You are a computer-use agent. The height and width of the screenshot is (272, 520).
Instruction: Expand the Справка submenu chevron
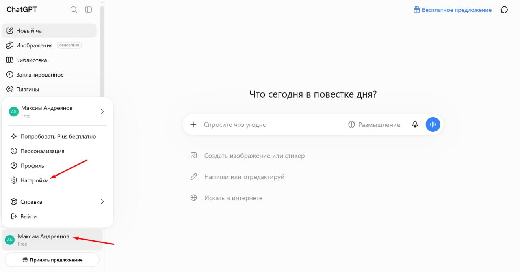pos(102,202)
